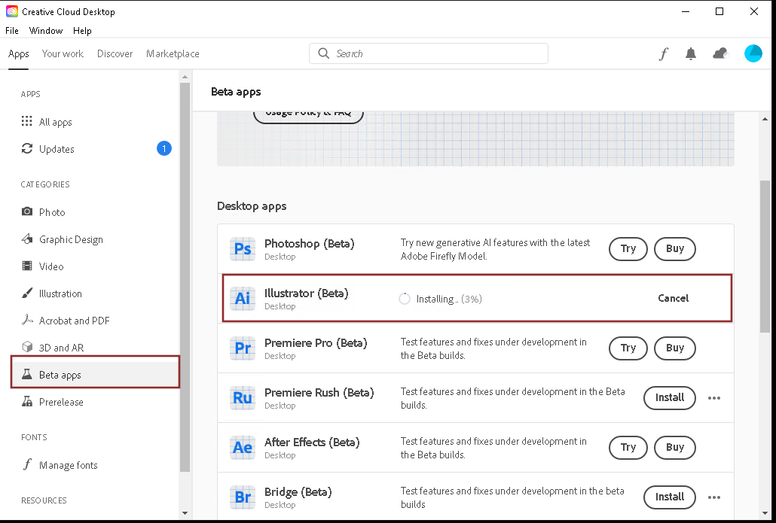
Task: Open Updates showing one pending update
Action: (x=56, y=148)
